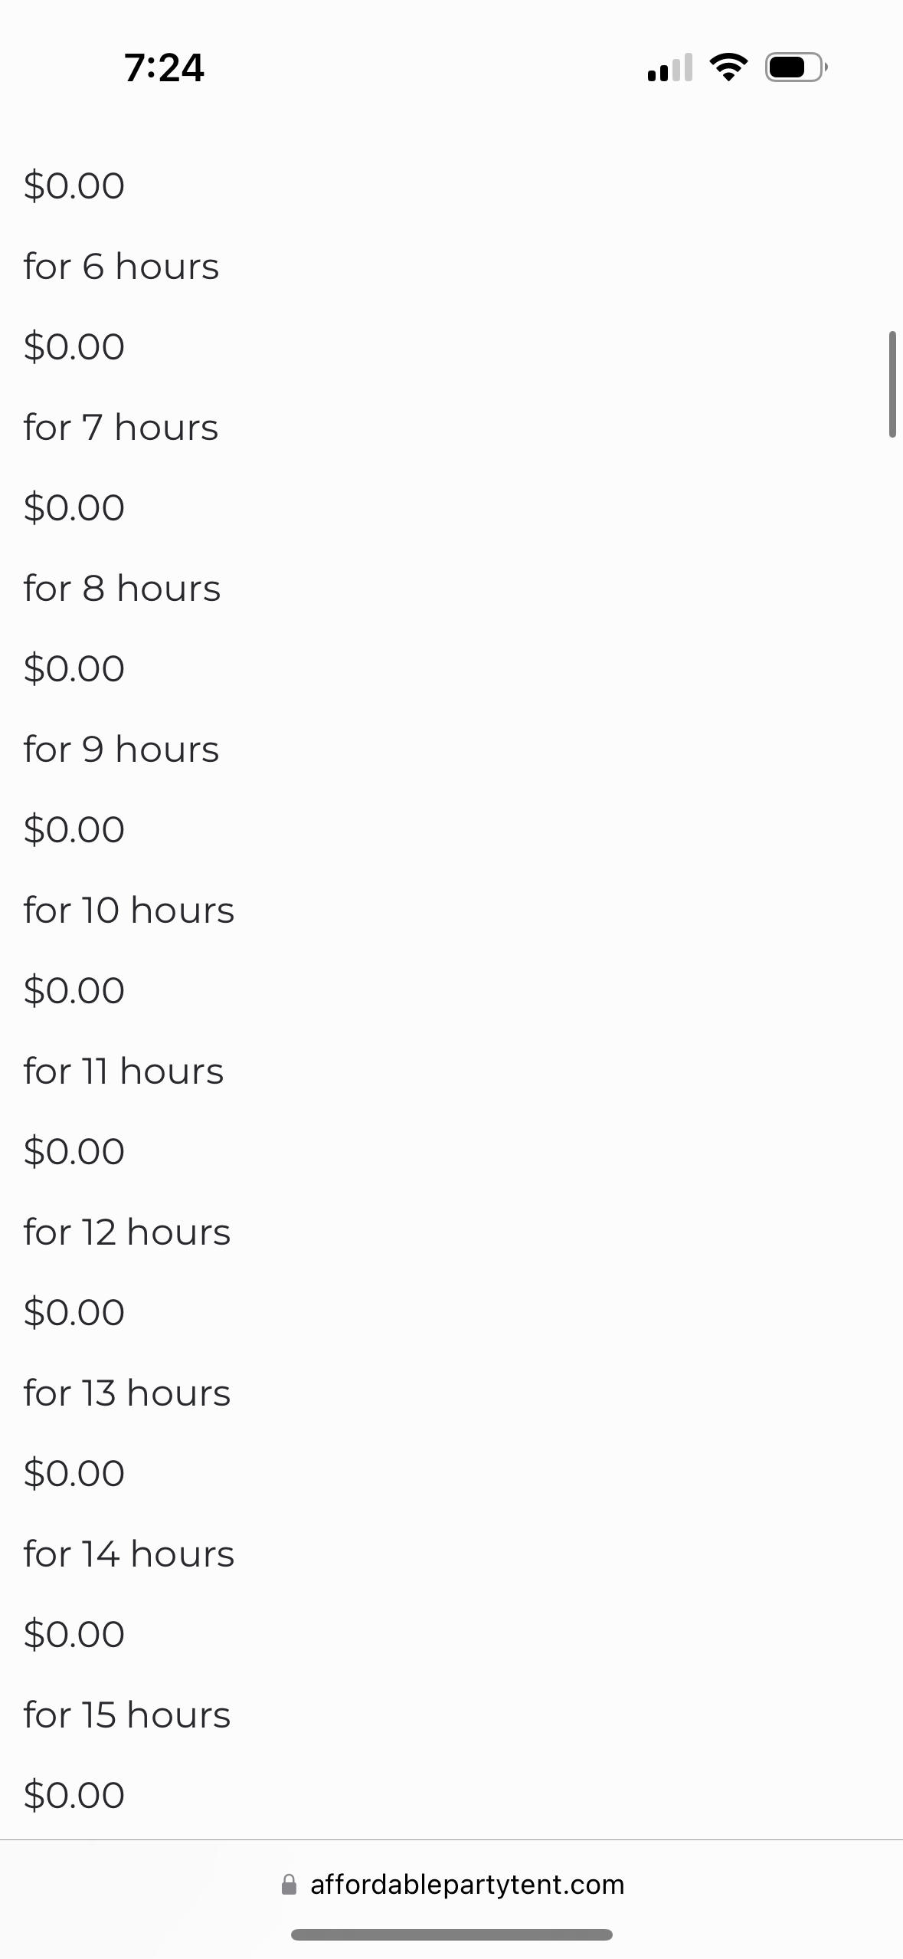Tap the "for 8 hours" entry

[122, 589]
